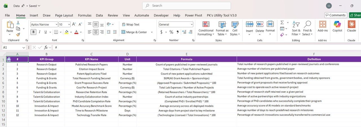Viewport: 361px width, 127px height.
Task: Toggle Italic text formatting
Action: (x=40, y=32)
